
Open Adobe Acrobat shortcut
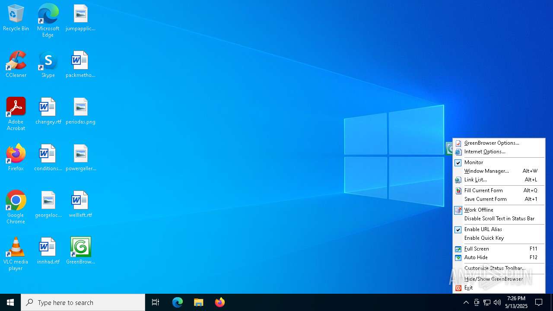[x=16, y=114]
